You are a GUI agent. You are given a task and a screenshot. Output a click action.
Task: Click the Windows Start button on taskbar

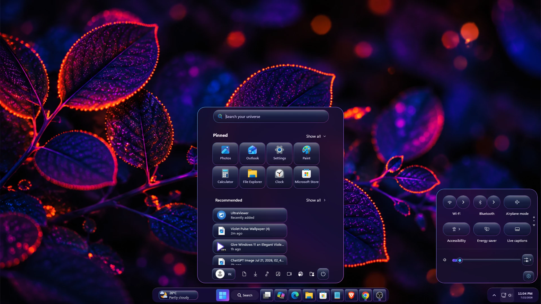(x=223, y=295)
